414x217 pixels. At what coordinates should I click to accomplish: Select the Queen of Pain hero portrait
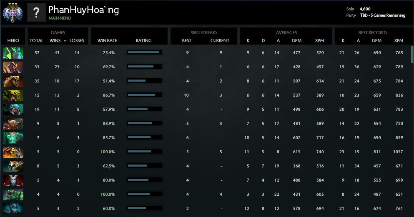pyautogui.click(x=13, y=180)
